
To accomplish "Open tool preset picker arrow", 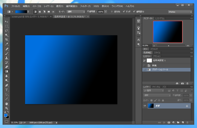I will pyautogui.click(x=12, y=12).
